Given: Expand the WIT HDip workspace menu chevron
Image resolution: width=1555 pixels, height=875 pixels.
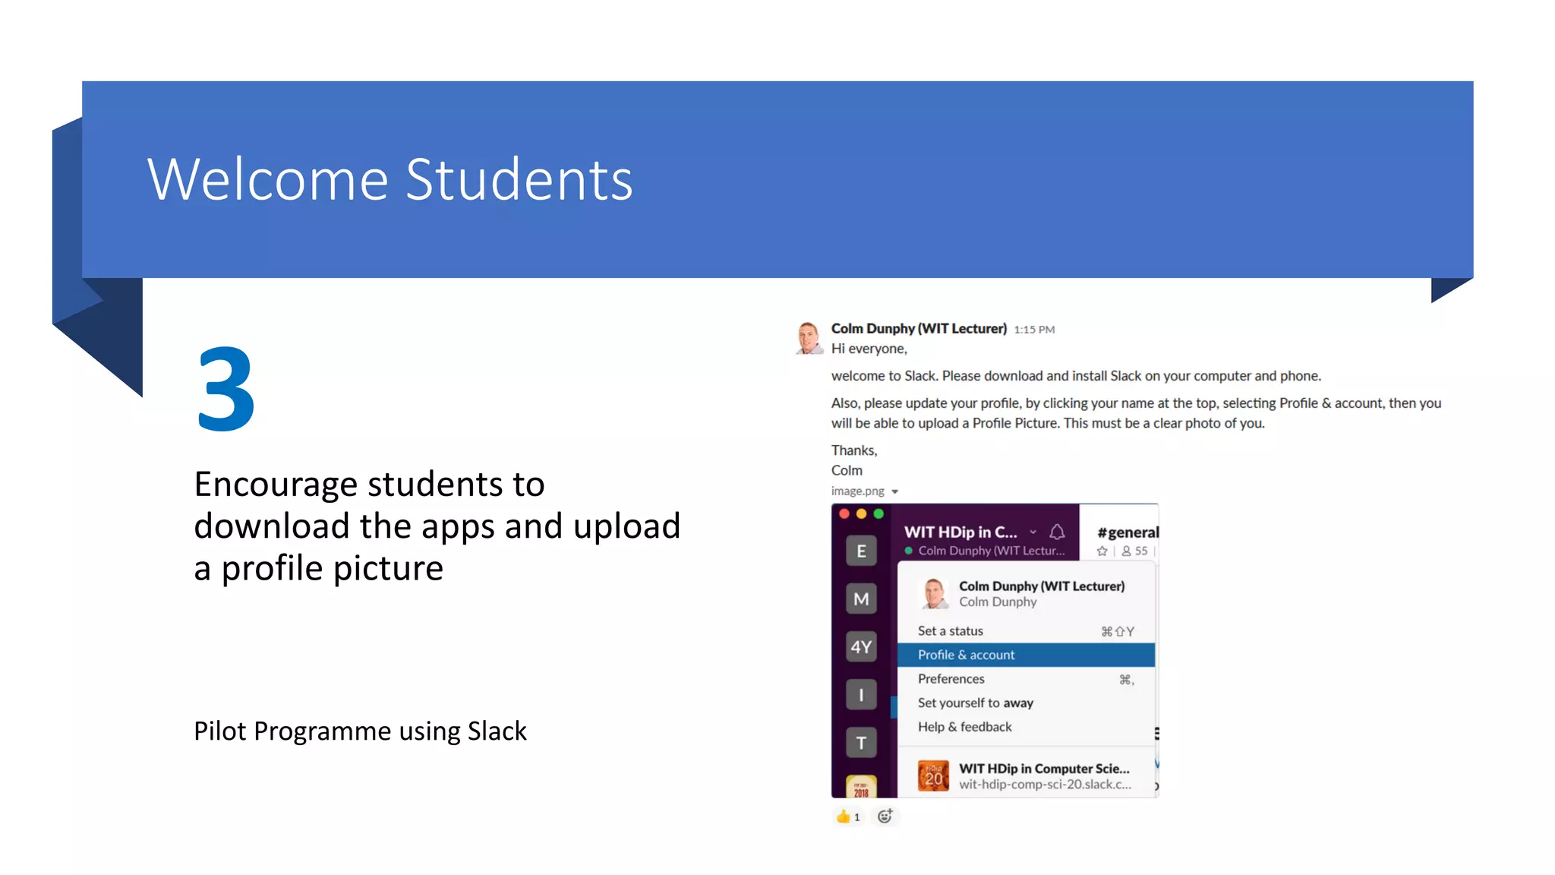Looking at the screenshot, I should [x=1033, y=532].
